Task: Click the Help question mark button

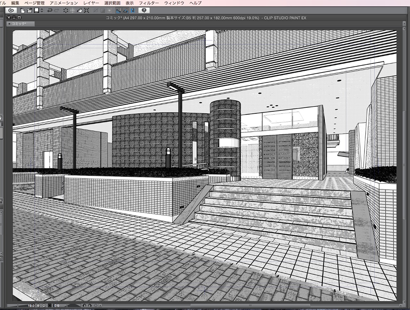Action: coord(145,11)
